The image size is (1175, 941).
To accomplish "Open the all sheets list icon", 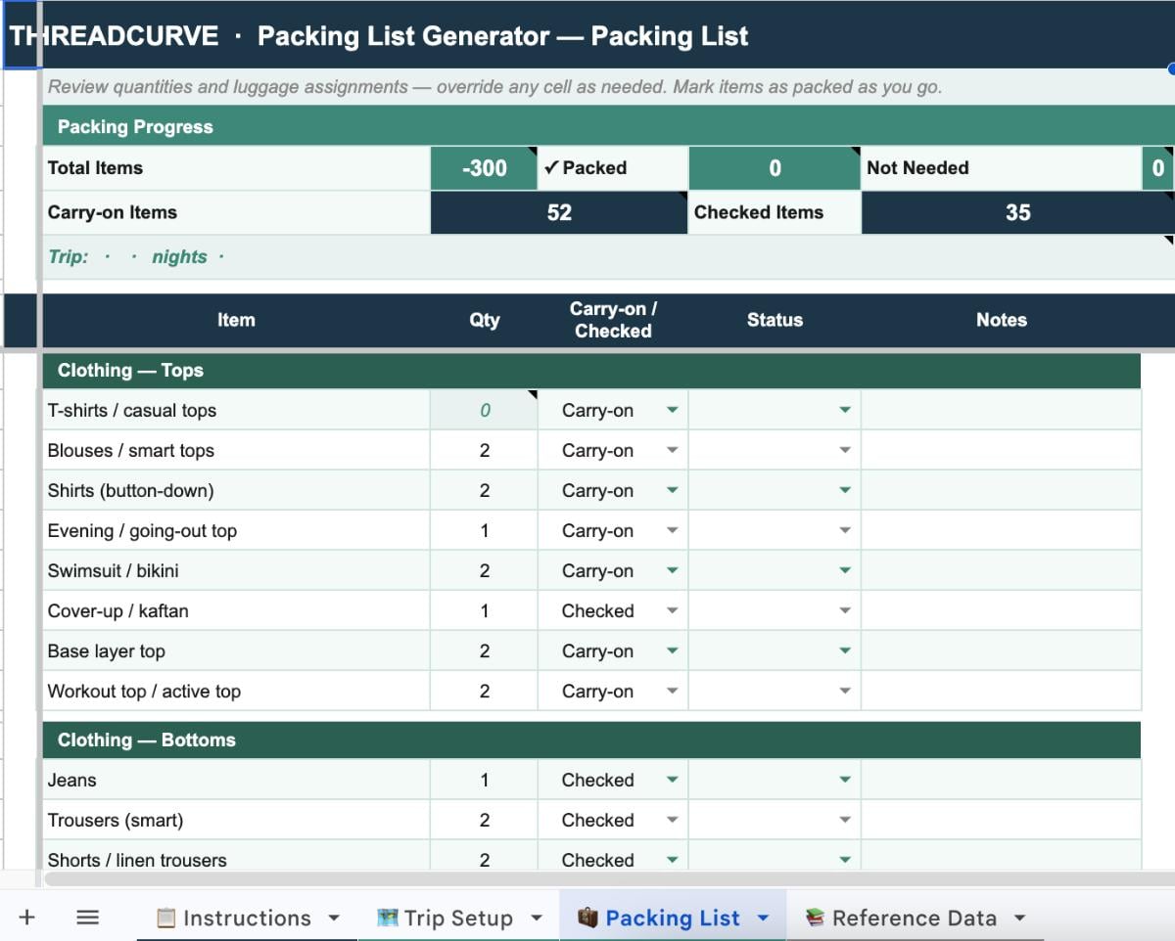I will pyautogui.click(x=87, y=918).
